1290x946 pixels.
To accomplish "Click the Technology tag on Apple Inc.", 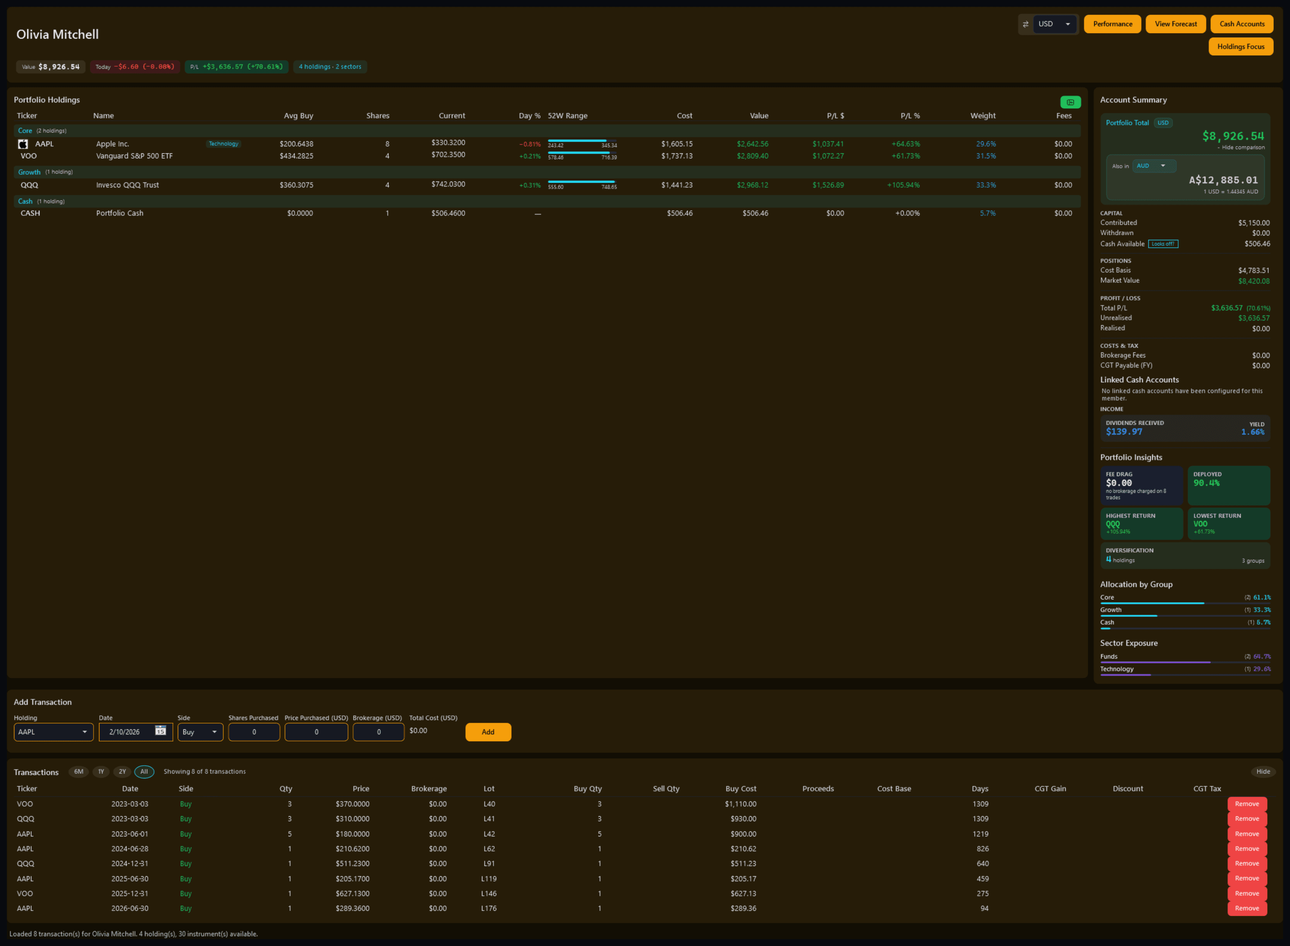I will pos(223,144).
